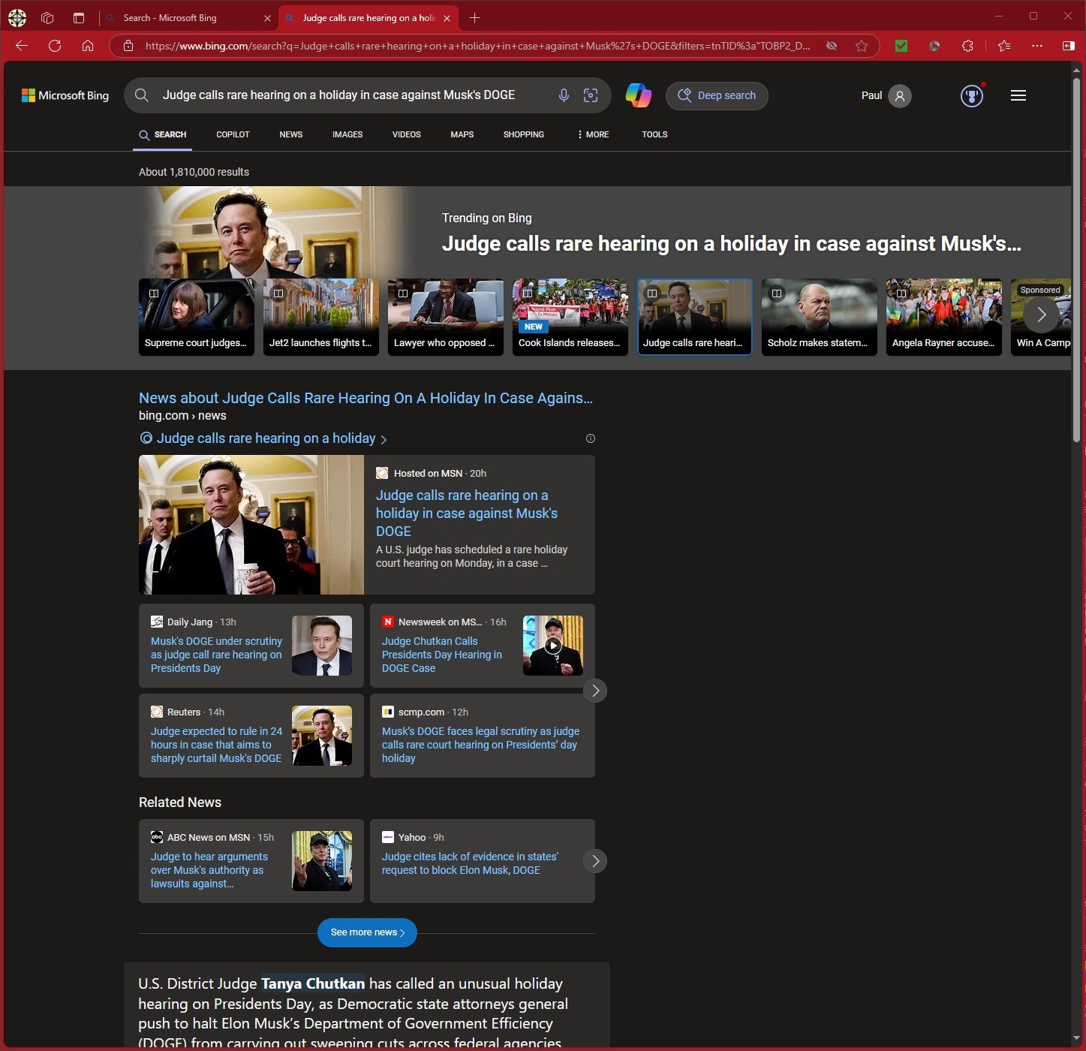Click 'Judge calls rare hearing on a holiday' chevron link
This screenshot has width=1086, height=1051.
[263, 438]
